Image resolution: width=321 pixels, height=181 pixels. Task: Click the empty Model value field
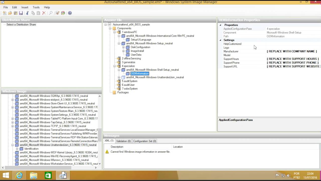tap(294, 55)
